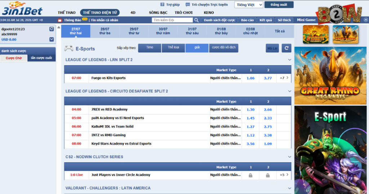Open Tin nhắn cá nhân messages
The width and height of the screenshot is (369, 194).
click(x=105, y=20)
